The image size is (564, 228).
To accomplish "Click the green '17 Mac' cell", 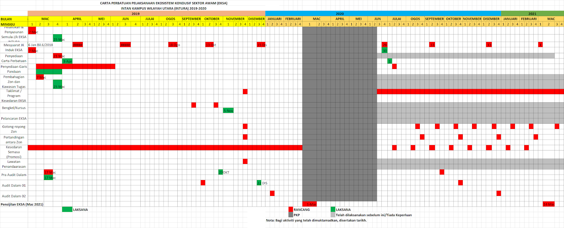I will (48, 178).
